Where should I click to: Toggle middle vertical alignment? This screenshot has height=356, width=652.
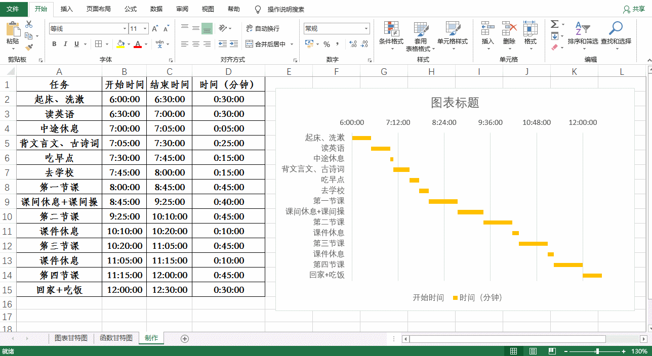(195, 28)
